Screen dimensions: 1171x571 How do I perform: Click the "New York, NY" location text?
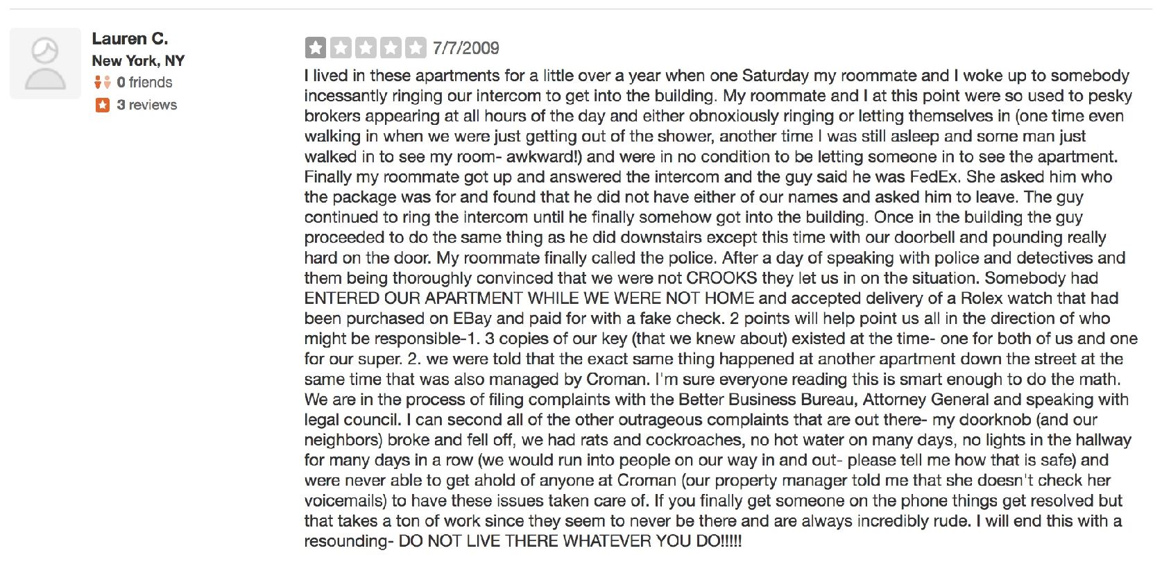138,61
